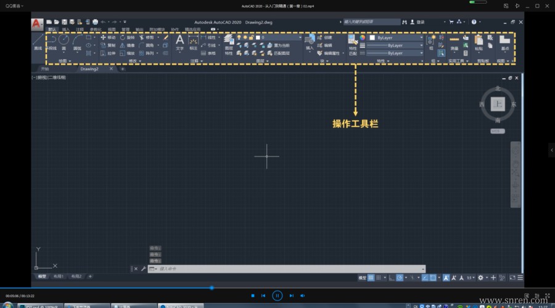Toggle polar tracking in status bar
Screen dimensions: 555x308
400,278
